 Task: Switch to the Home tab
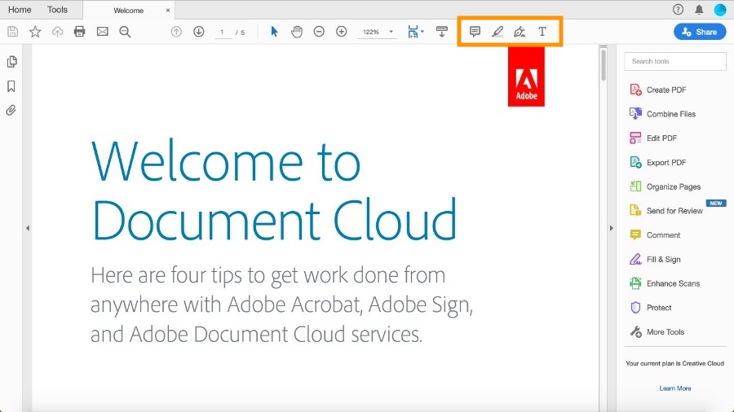click(20, 9)
